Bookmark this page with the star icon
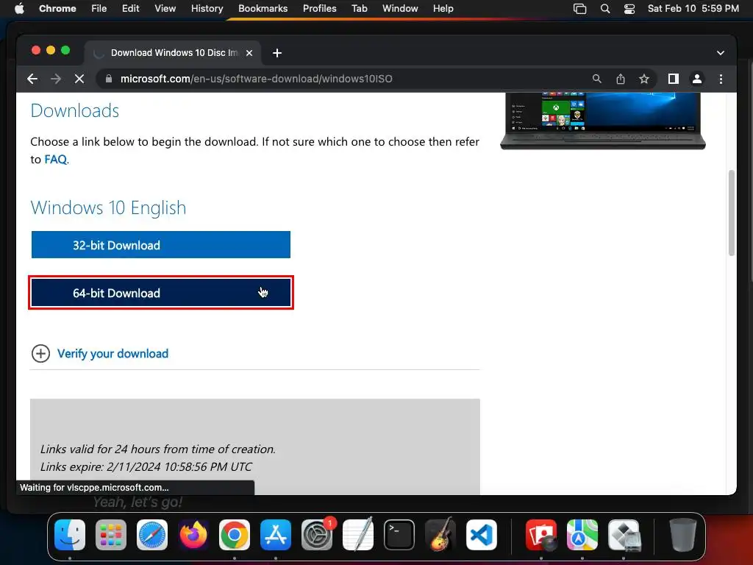753x565 pixels. tap(644, 79)
